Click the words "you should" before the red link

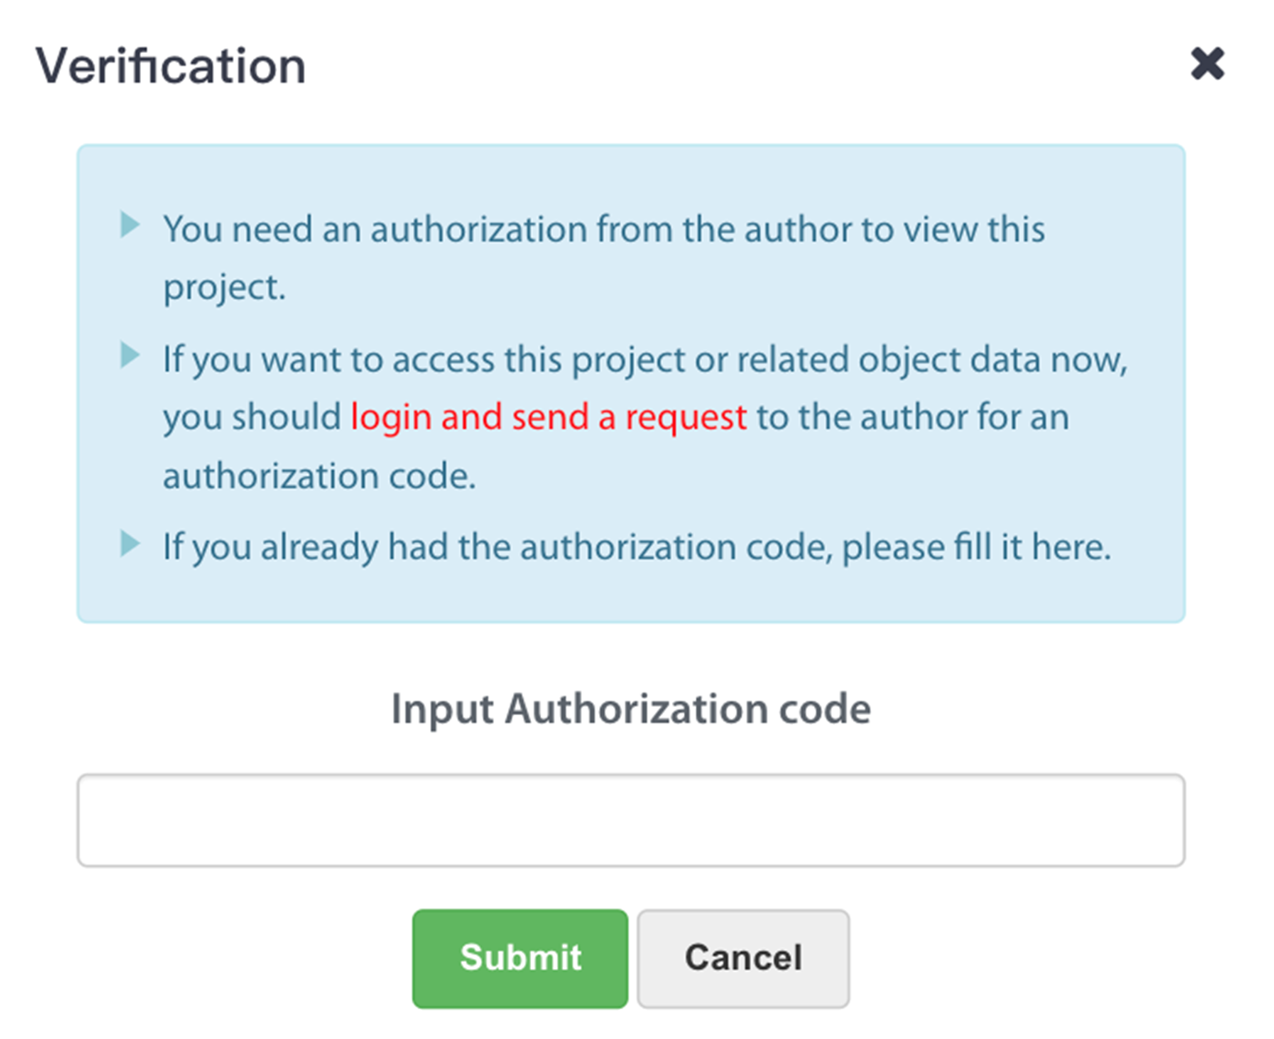[252, 418]
